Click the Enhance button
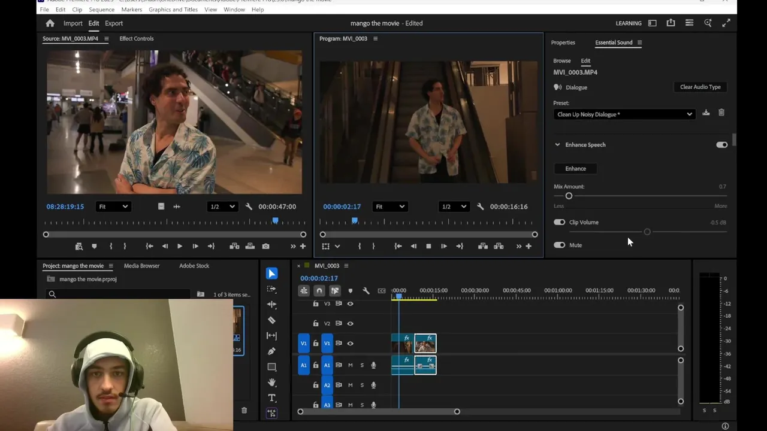Image resolution: width=767 pixels, height=431 pixels. click(x=576, y=169)
